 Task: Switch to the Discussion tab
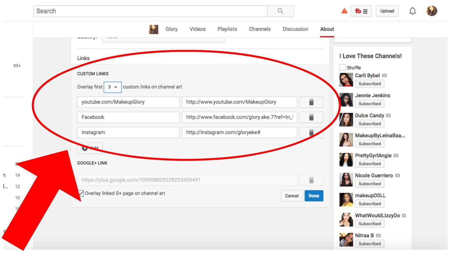click(x=295, y=29)
